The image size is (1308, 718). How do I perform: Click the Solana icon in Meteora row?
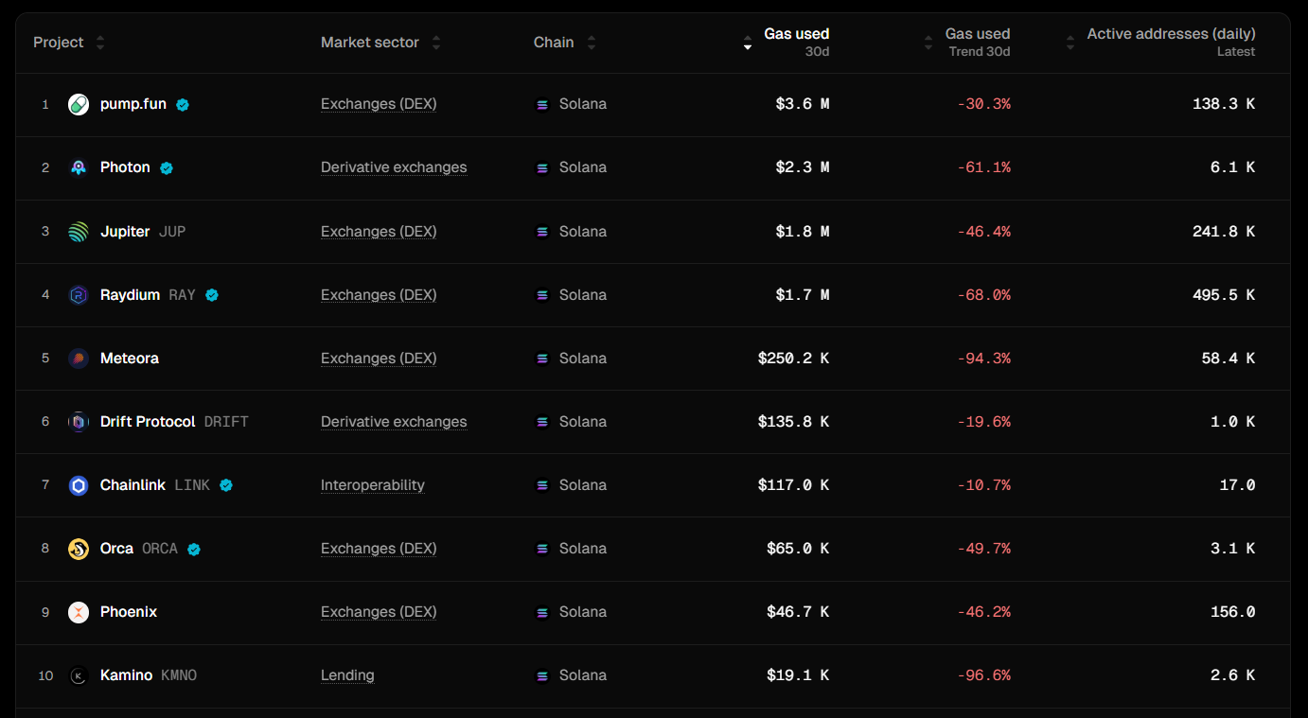(x=542, y=359)
